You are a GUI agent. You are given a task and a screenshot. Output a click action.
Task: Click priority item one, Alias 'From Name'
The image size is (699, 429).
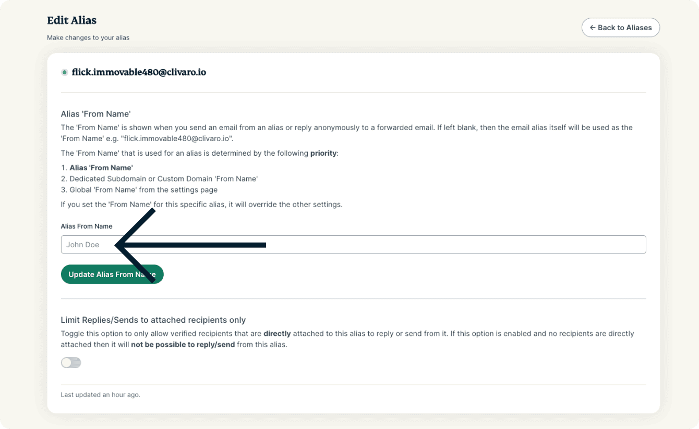tap(101, 168)
